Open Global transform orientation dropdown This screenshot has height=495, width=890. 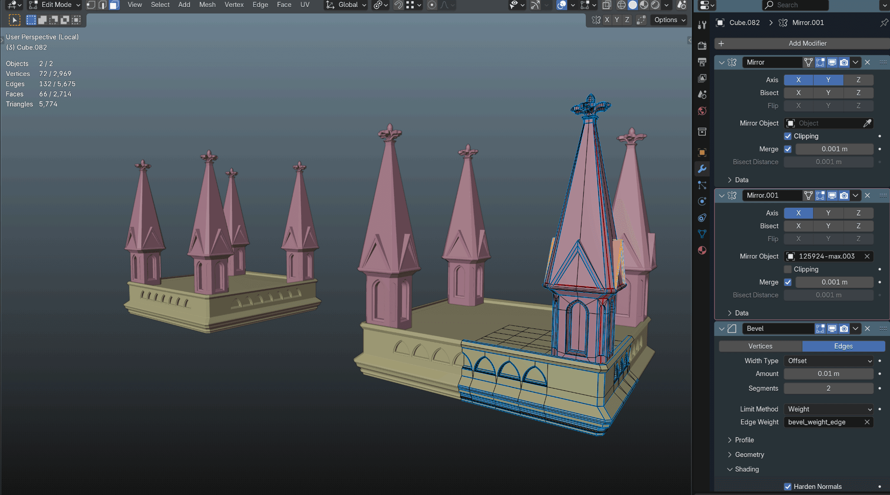point(346,5)
